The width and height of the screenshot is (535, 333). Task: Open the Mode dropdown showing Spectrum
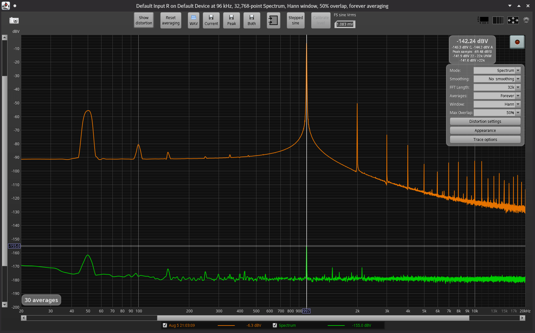(x=497, y=71)
